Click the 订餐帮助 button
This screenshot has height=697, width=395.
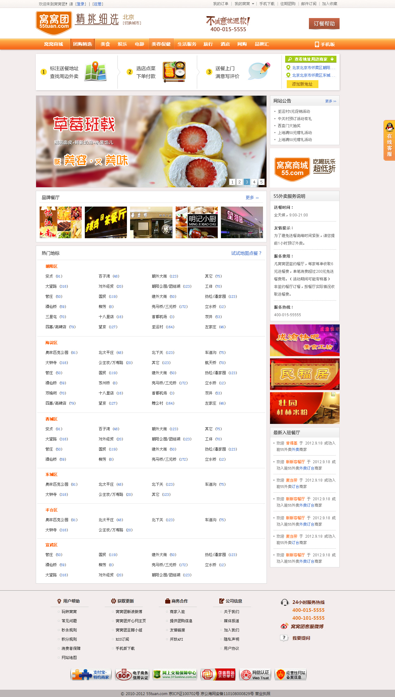[x=324, y=24]
